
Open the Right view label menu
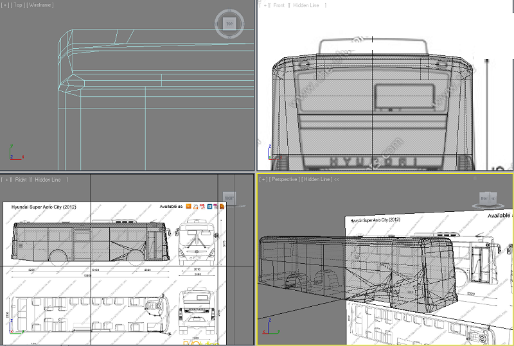coord(21,180)
